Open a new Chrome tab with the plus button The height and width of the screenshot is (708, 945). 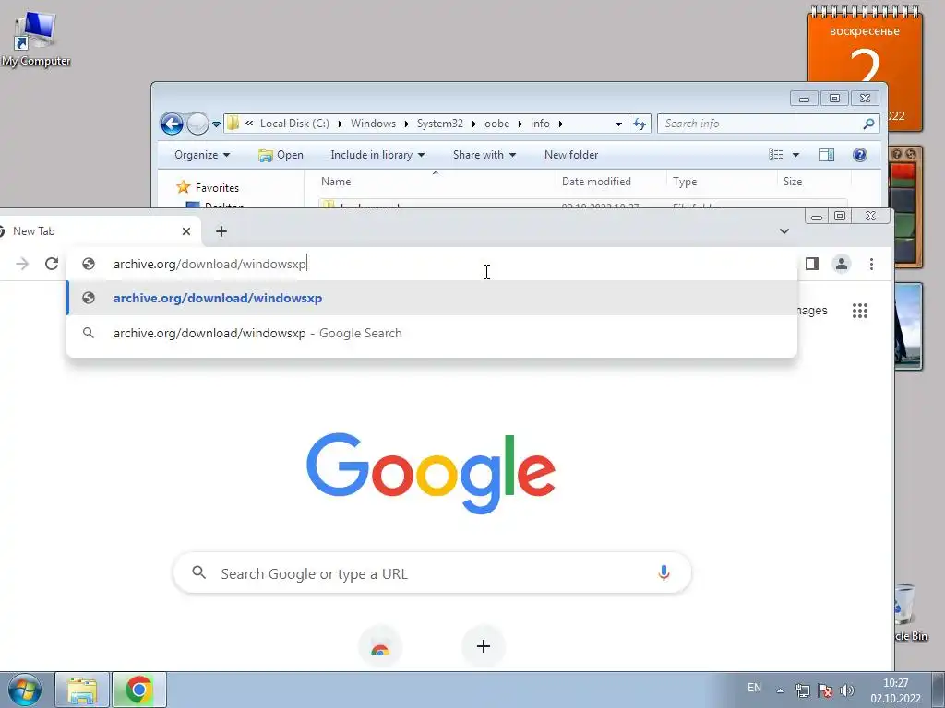pos(221,231)
